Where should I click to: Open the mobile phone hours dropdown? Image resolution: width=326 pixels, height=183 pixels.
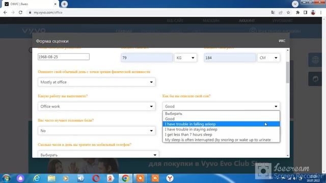click(x=98, y=155)
